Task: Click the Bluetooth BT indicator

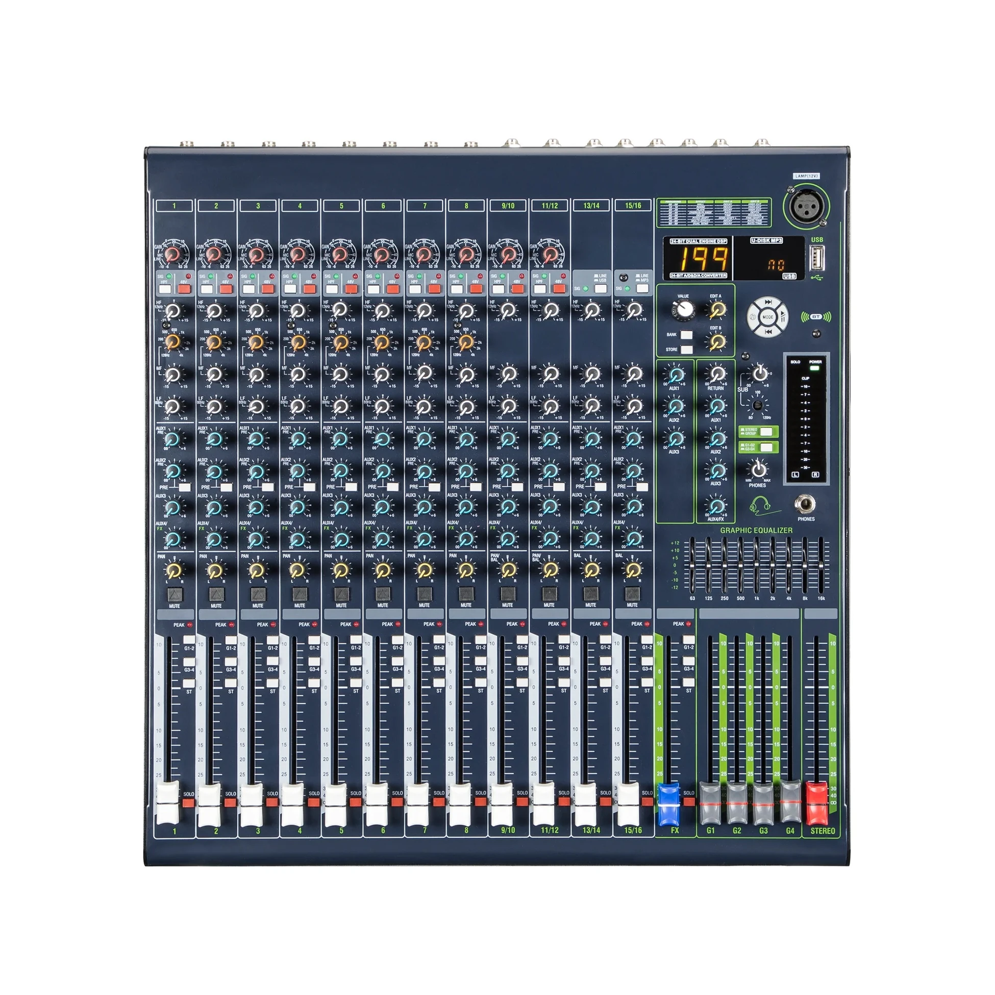Action: (x=817, y=316)
